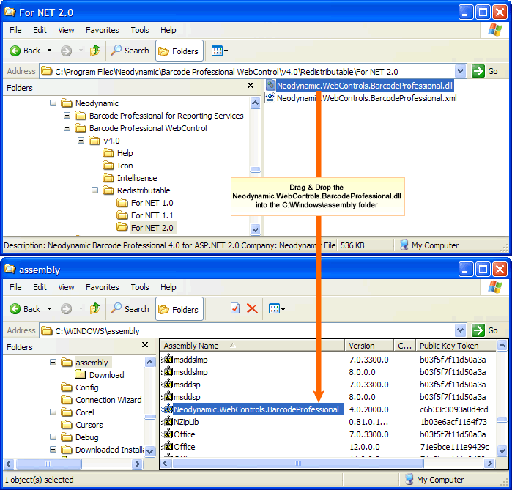Sort by the Version column header
Viewport: 512px width, 490px height.
(369, 346)
